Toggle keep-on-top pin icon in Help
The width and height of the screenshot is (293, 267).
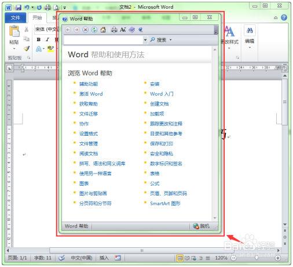click(141, 30)
